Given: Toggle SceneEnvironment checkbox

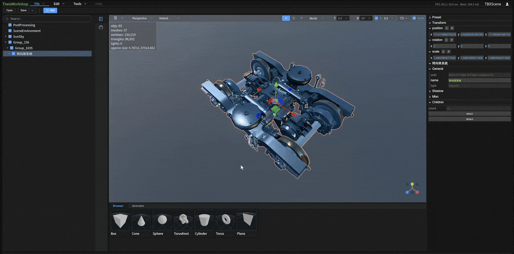Looking at the screenshot, I should click(10, 31).
